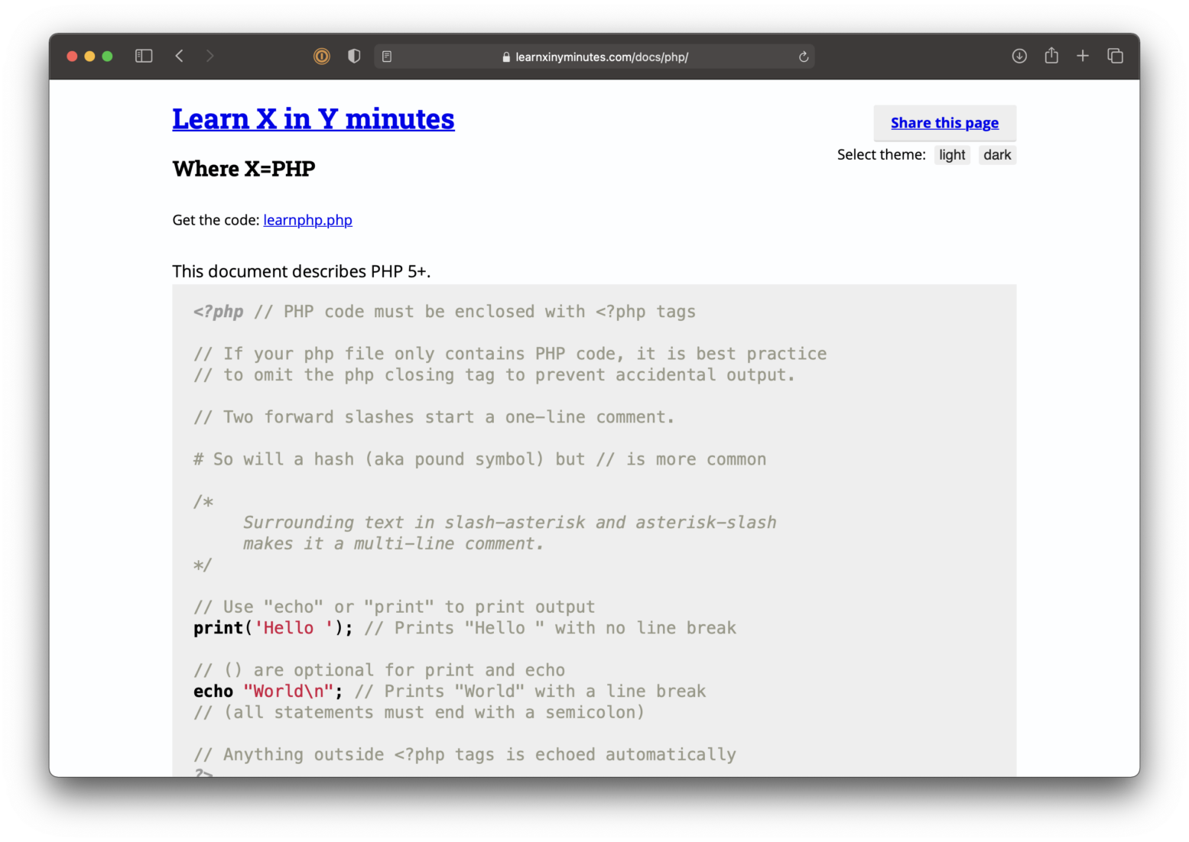The image size is (1189, 842).
Task: Click the Share this page button
Action: coord(944,122)
